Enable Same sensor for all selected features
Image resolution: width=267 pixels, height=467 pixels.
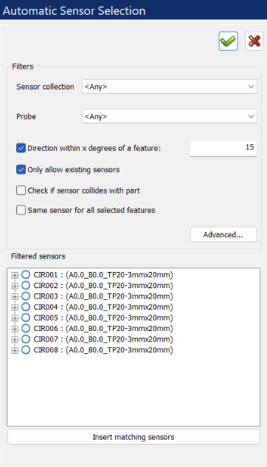click(x=21, y=210)
